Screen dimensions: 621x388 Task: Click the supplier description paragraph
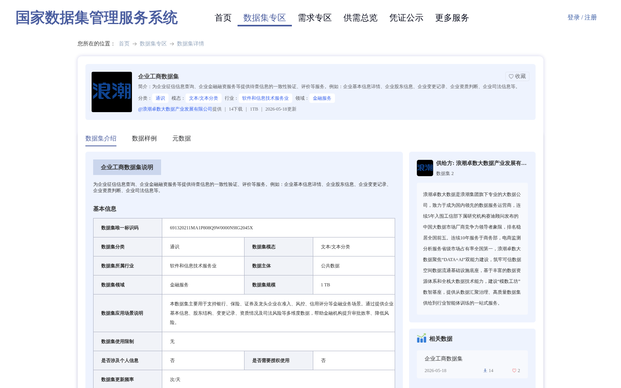click(x=472, y=249)
